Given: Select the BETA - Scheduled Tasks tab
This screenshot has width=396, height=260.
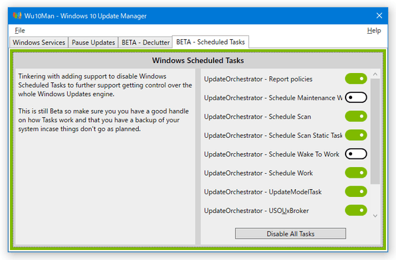Looking at the screenshot, I should pyautogui.click(x=211, y=42).
